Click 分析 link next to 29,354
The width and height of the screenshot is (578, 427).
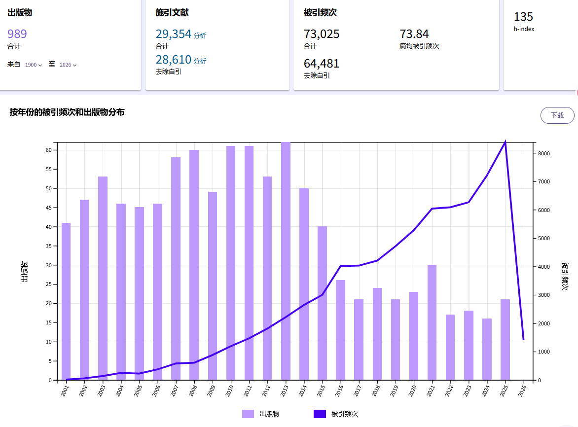200,36
